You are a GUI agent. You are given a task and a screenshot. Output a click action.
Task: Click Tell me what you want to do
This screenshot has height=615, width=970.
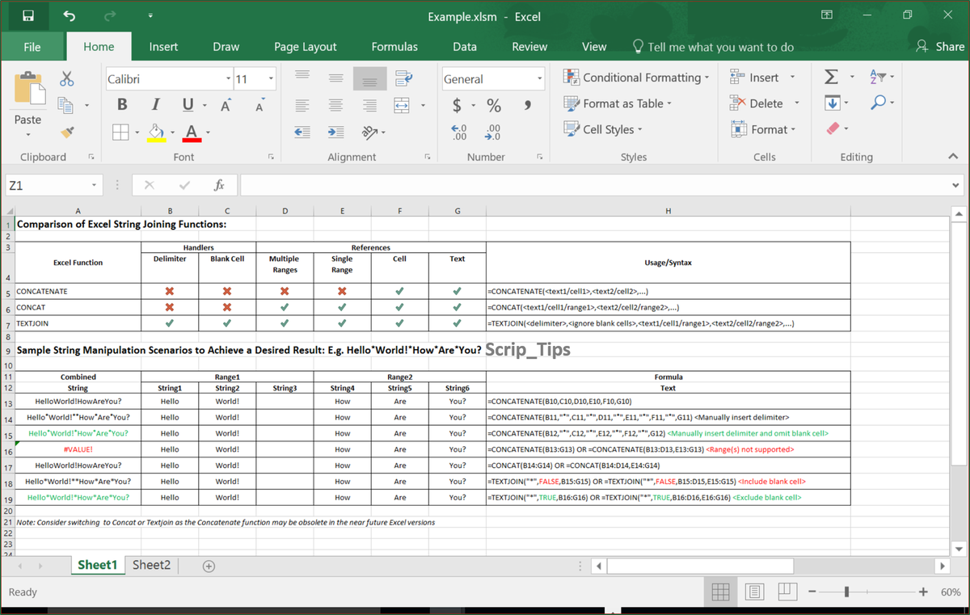714,47
